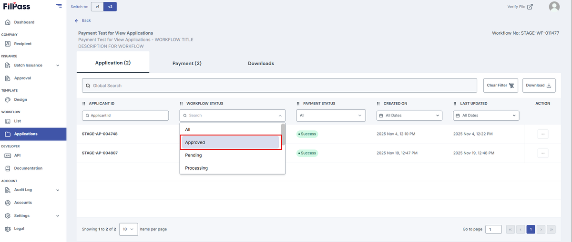Open the Payment Status All dropdown

(x=331, y=116)
